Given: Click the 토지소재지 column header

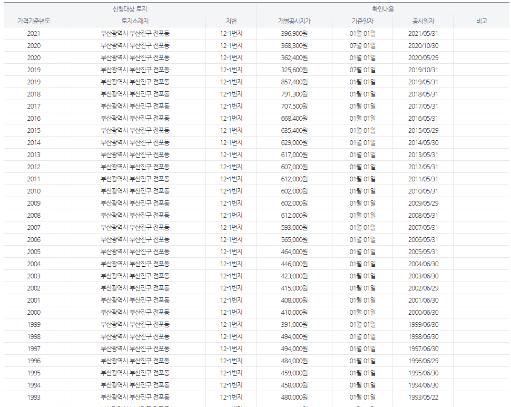Looking at the screenshot, I should [135, 21].
